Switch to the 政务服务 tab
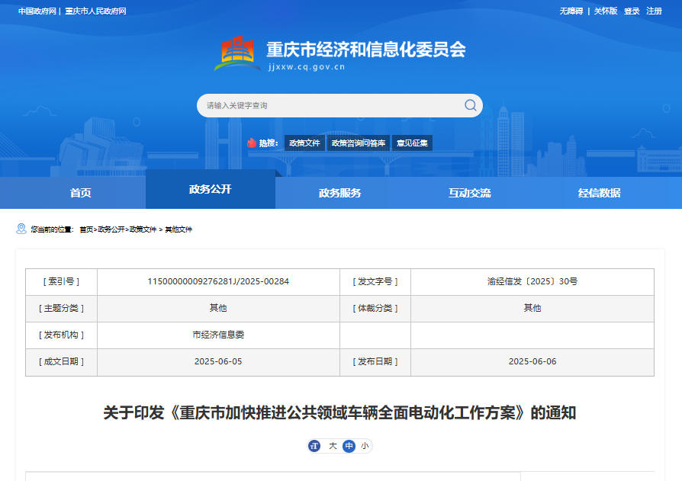 coord(339,193)
